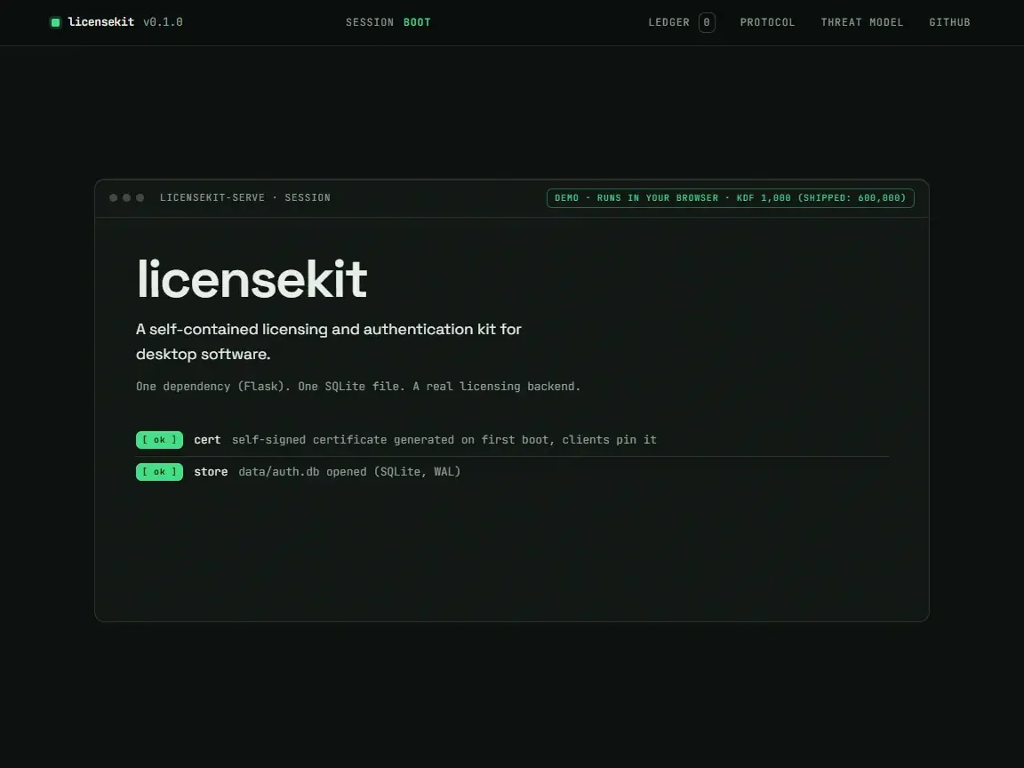Image resolution: width=1024 pixels, height=768 pixels.
Task: Select the SESSION BOOT indicator
Action: pos(388,22)
